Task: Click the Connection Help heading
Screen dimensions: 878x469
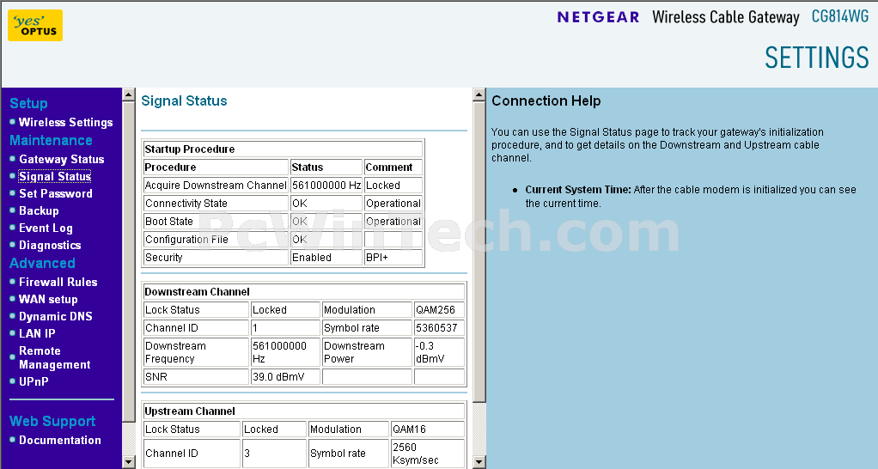Action: pos(546,100)
